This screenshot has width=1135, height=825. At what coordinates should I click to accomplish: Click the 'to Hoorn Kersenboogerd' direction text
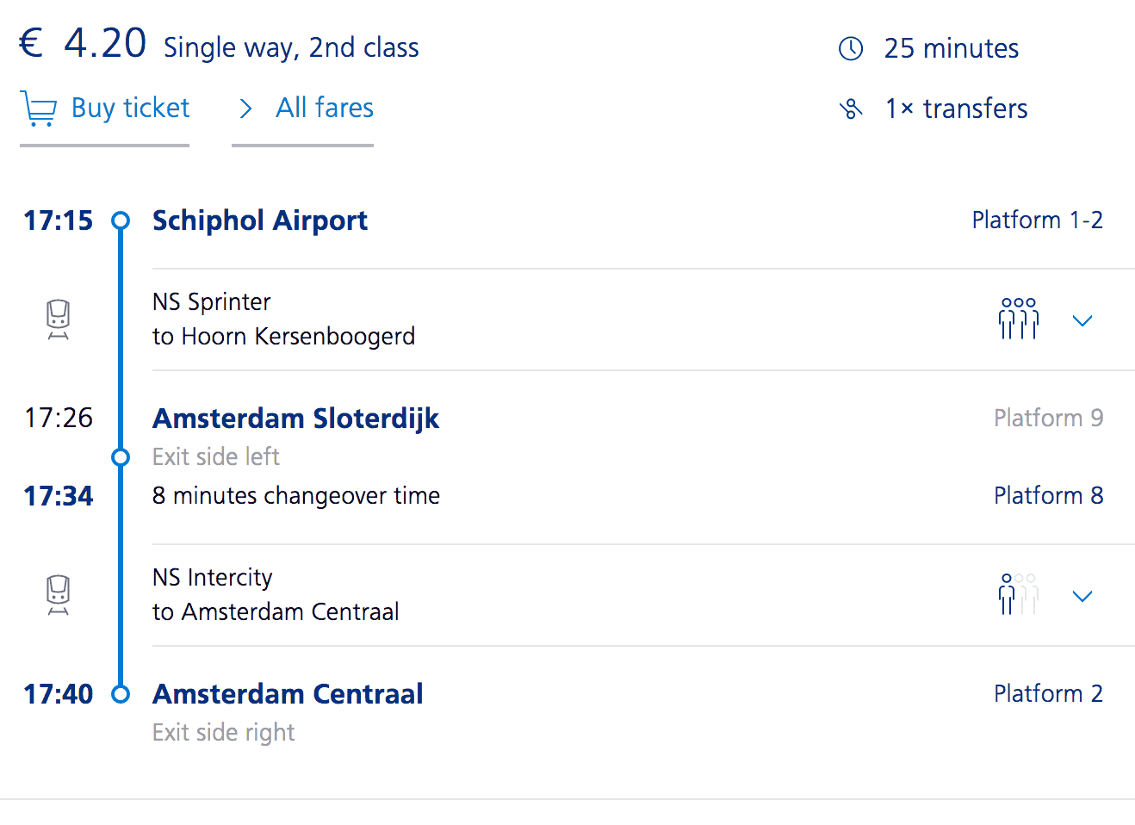click(283, 337)
